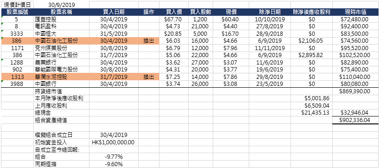
Task: Select stock code cell 902
Action: tap(18, 70)
